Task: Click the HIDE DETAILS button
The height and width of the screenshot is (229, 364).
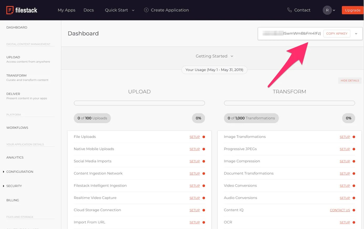Action: pos(350,81)
